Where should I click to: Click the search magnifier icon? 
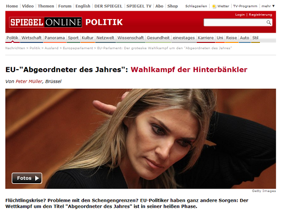coord(268,22)
